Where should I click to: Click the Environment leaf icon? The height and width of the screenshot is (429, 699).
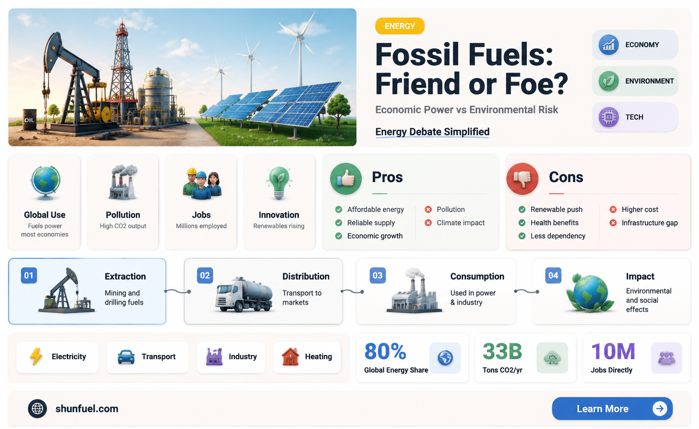pyautogui.click(x=609, y=81)
